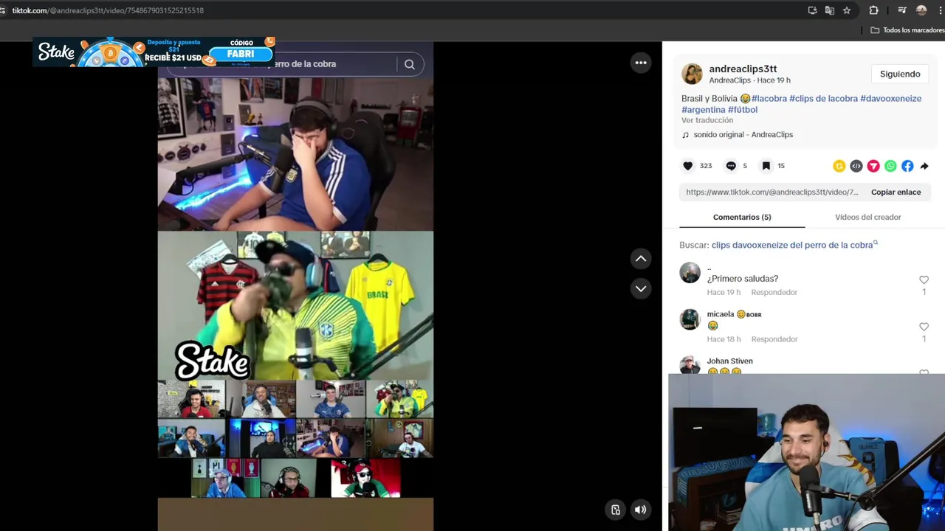The image size is (945, 531).
Task: Save video with the bookmark icon
Action: click(x=766, y=166)
